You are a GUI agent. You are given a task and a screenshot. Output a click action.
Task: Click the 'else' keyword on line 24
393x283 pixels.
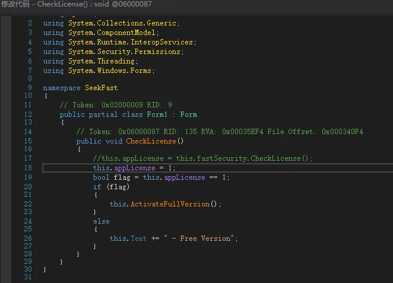102,221
